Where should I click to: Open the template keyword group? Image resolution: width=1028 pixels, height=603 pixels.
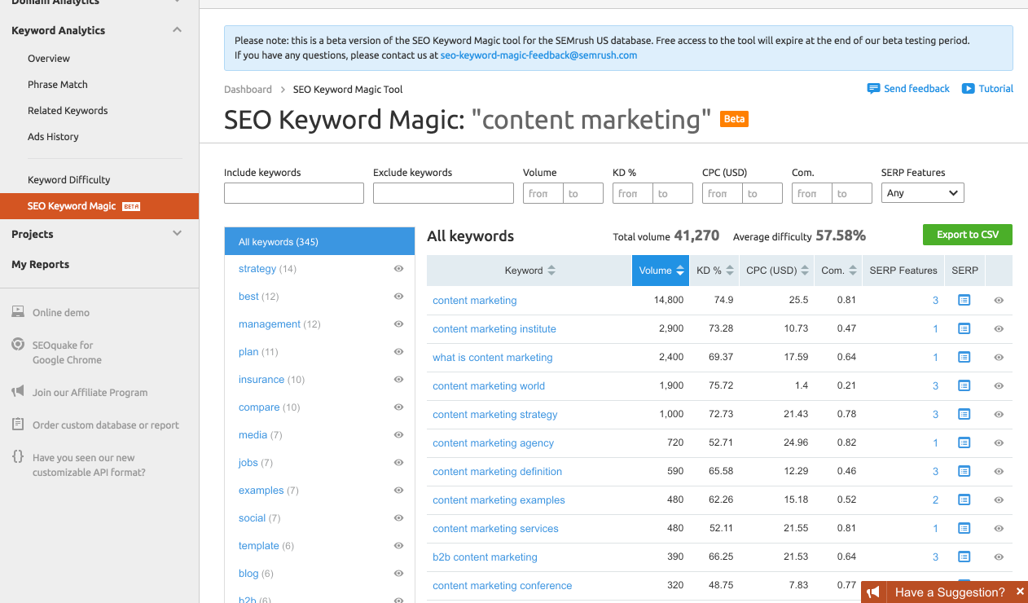pos(258,546)
